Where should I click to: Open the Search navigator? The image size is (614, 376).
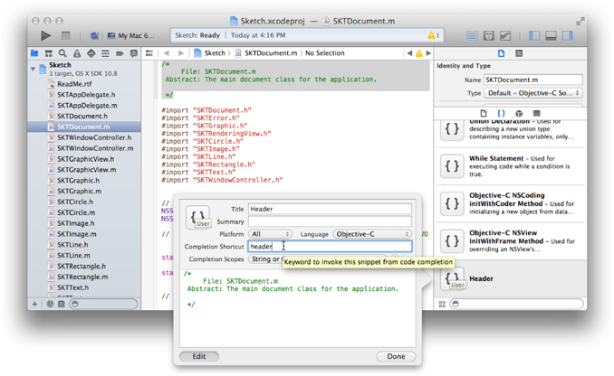62,53
